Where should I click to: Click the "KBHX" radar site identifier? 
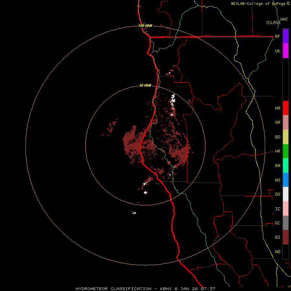(166, 289)
